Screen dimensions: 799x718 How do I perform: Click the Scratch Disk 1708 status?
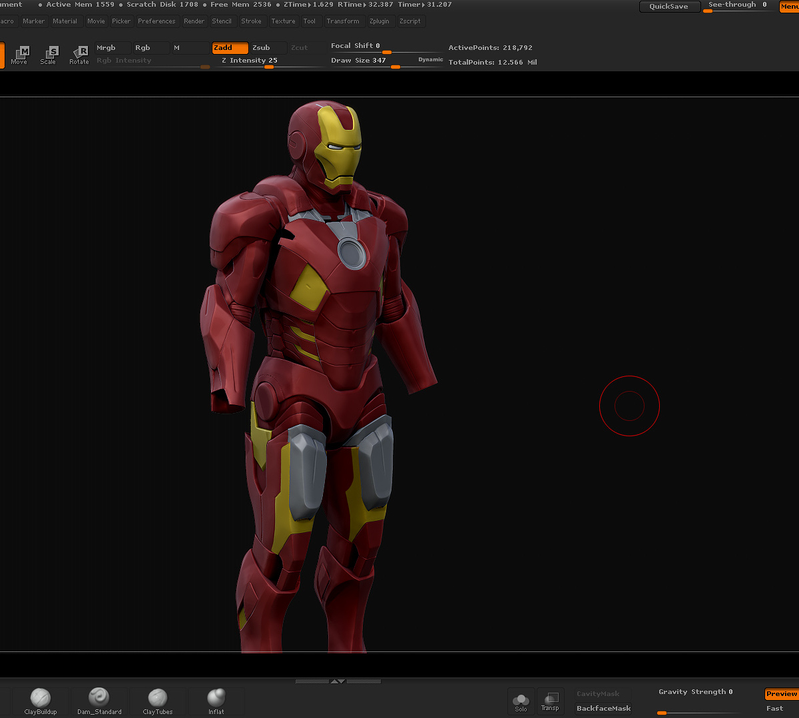point(162,5)
